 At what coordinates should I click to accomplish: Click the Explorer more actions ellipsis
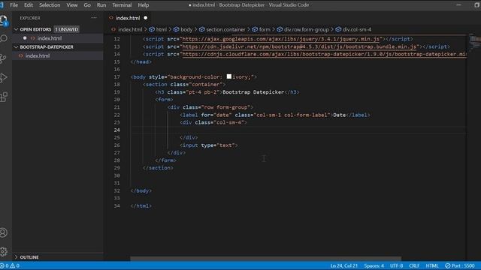(x=94, y=18)
